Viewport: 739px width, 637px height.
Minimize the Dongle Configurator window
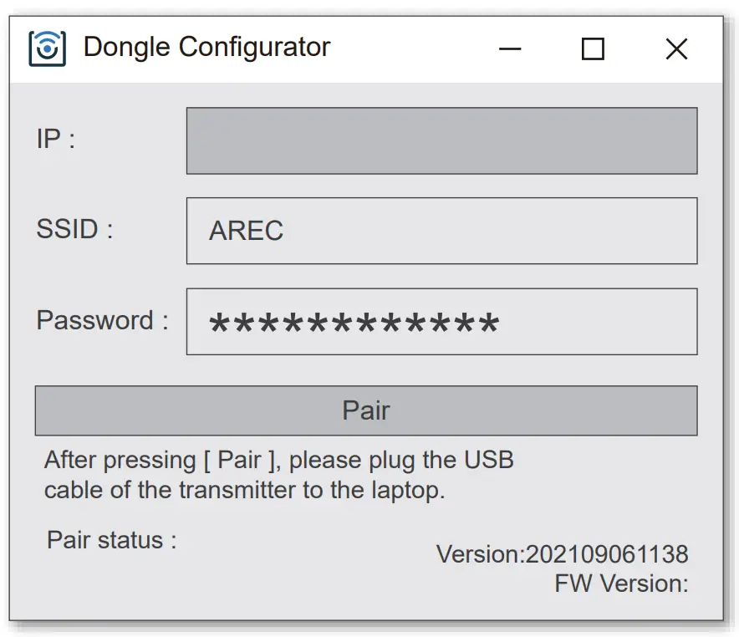click(510, 49)
